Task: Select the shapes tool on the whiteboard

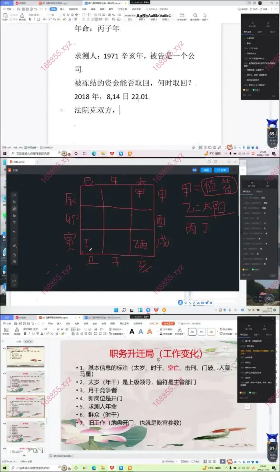Action: coord(14,216)
